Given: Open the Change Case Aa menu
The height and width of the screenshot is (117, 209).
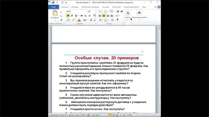Looking at the screenshot, I should click(85, 20).
